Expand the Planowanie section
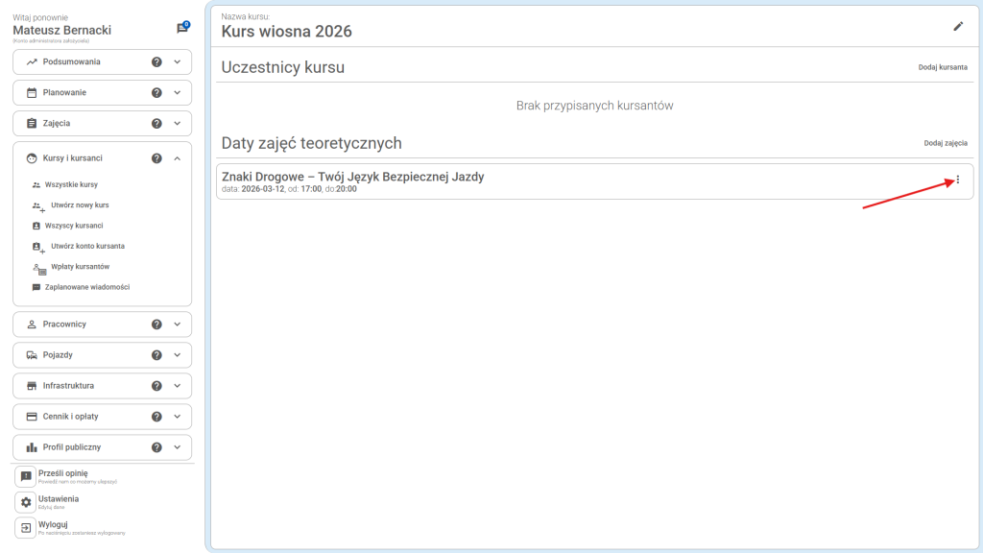Screen dimensions: 983x553 (x=177, y=93)
